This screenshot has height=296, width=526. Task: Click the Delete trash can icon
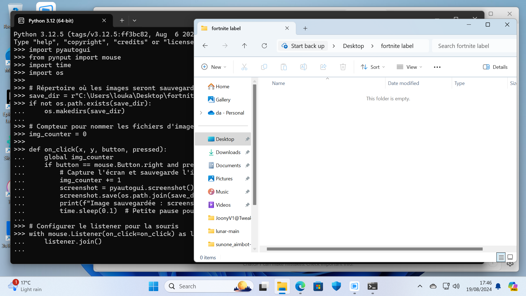tap(343, 67)
